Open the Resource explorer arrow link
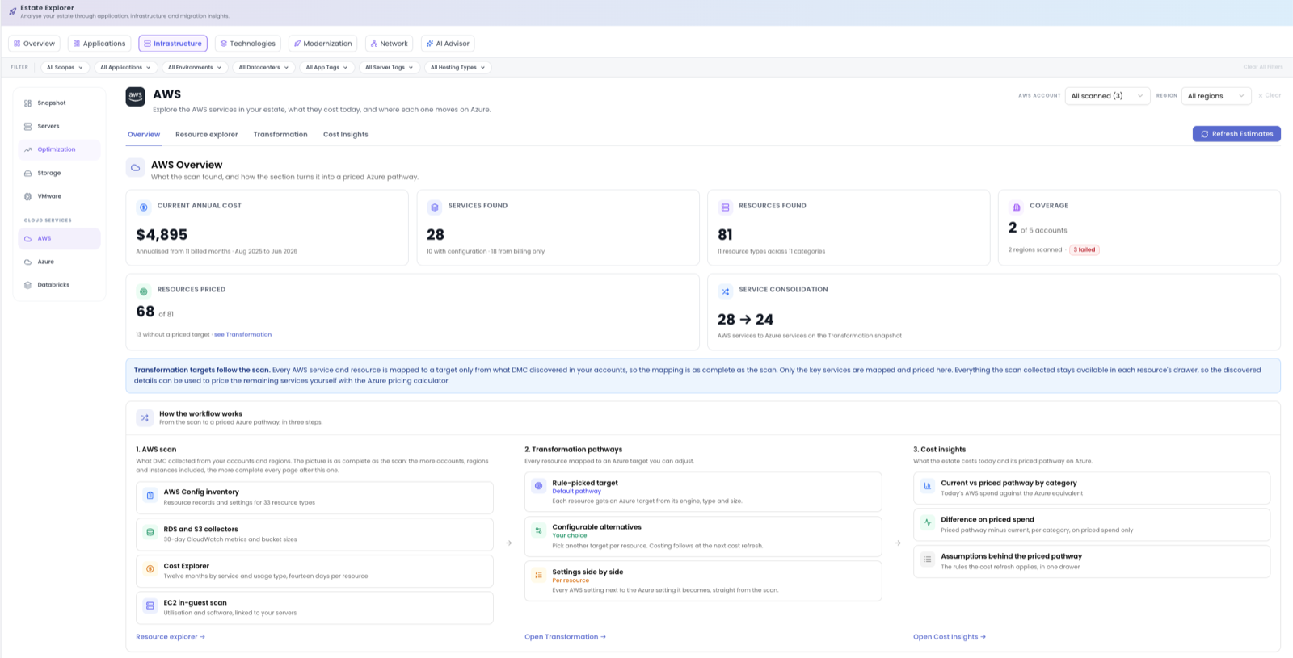The image size is (1293, 658). [171, 637]
